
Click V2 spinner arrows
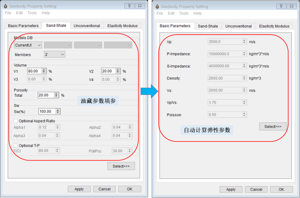pyautogui.click(x=118, y=71)
